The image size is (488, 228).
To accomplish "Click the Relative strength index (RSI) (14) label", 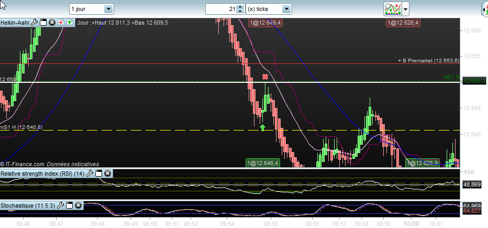I will click(42, 173).
